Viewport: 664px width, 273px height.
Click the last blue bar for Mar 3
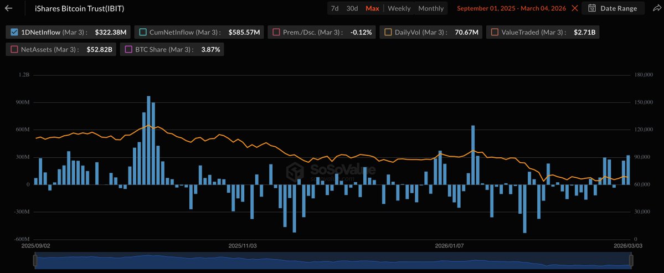pyautogui.click(x=628, y=170)
